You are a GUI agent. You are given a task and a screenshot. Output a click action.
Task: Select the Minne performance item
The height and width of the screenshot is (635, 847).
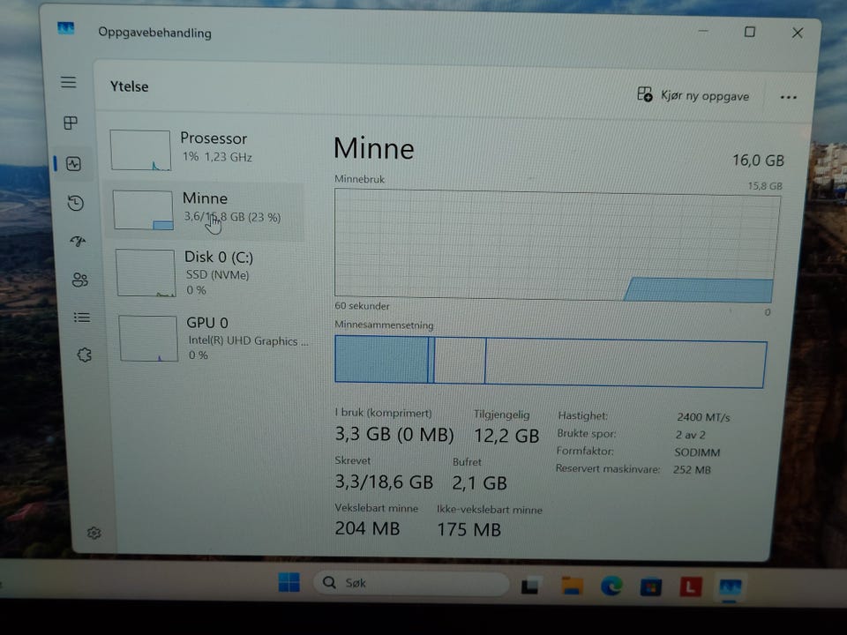206,210
